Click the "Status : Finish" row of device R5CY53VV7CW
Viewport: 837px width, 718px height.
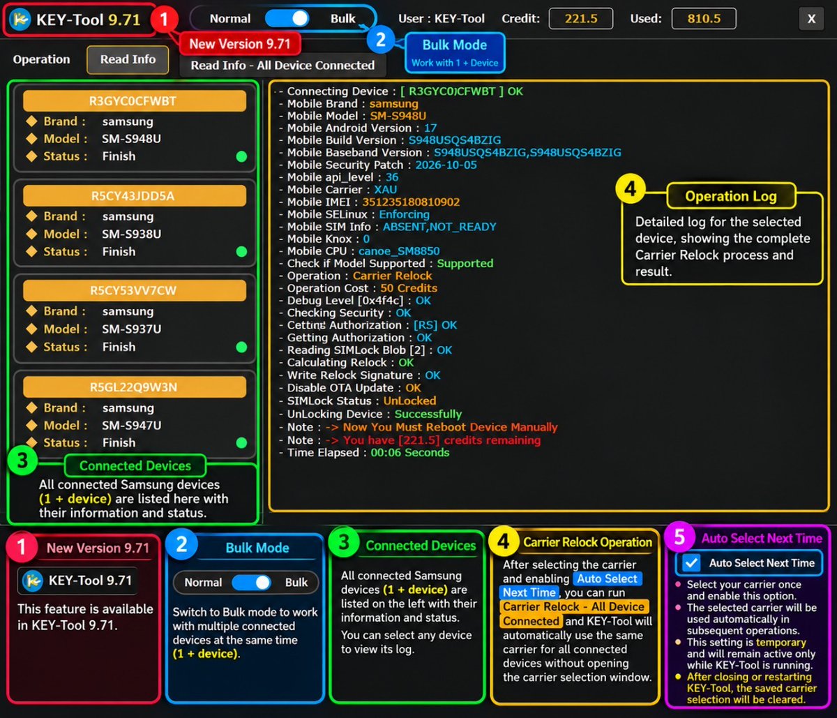pyautogui.click(x=81, y=347)
